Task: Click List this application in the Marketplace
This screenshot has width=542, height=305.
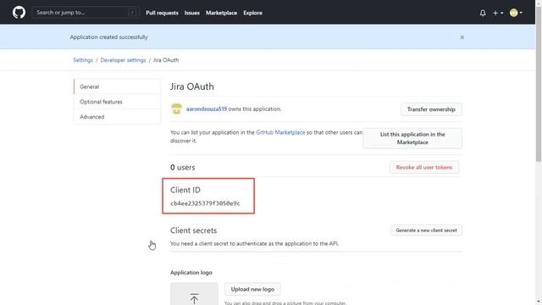Action: 412,138
